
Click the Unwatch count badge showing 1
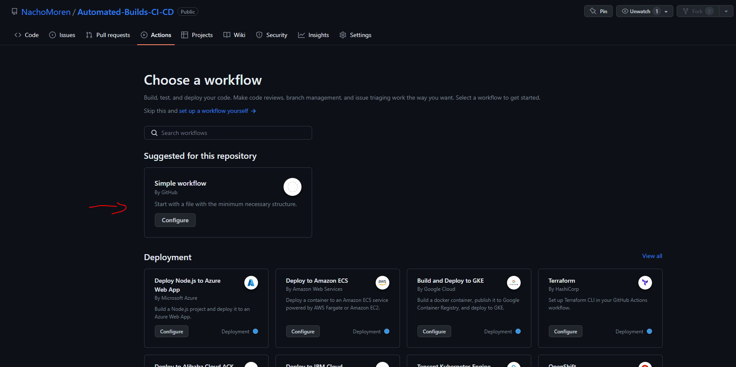click(657, 11)
